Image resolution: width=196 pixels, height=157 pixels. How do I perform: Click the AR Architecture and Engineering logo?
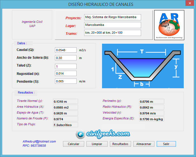click(169, 25)
